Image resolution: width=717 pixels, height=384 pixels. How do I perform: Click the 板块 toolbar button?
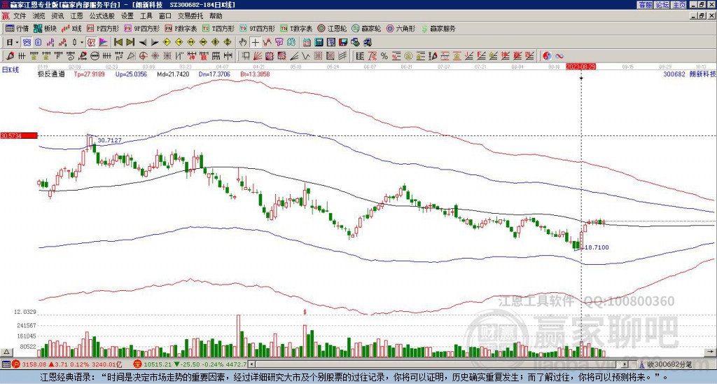pyautogui.click(x=46, y=28)
